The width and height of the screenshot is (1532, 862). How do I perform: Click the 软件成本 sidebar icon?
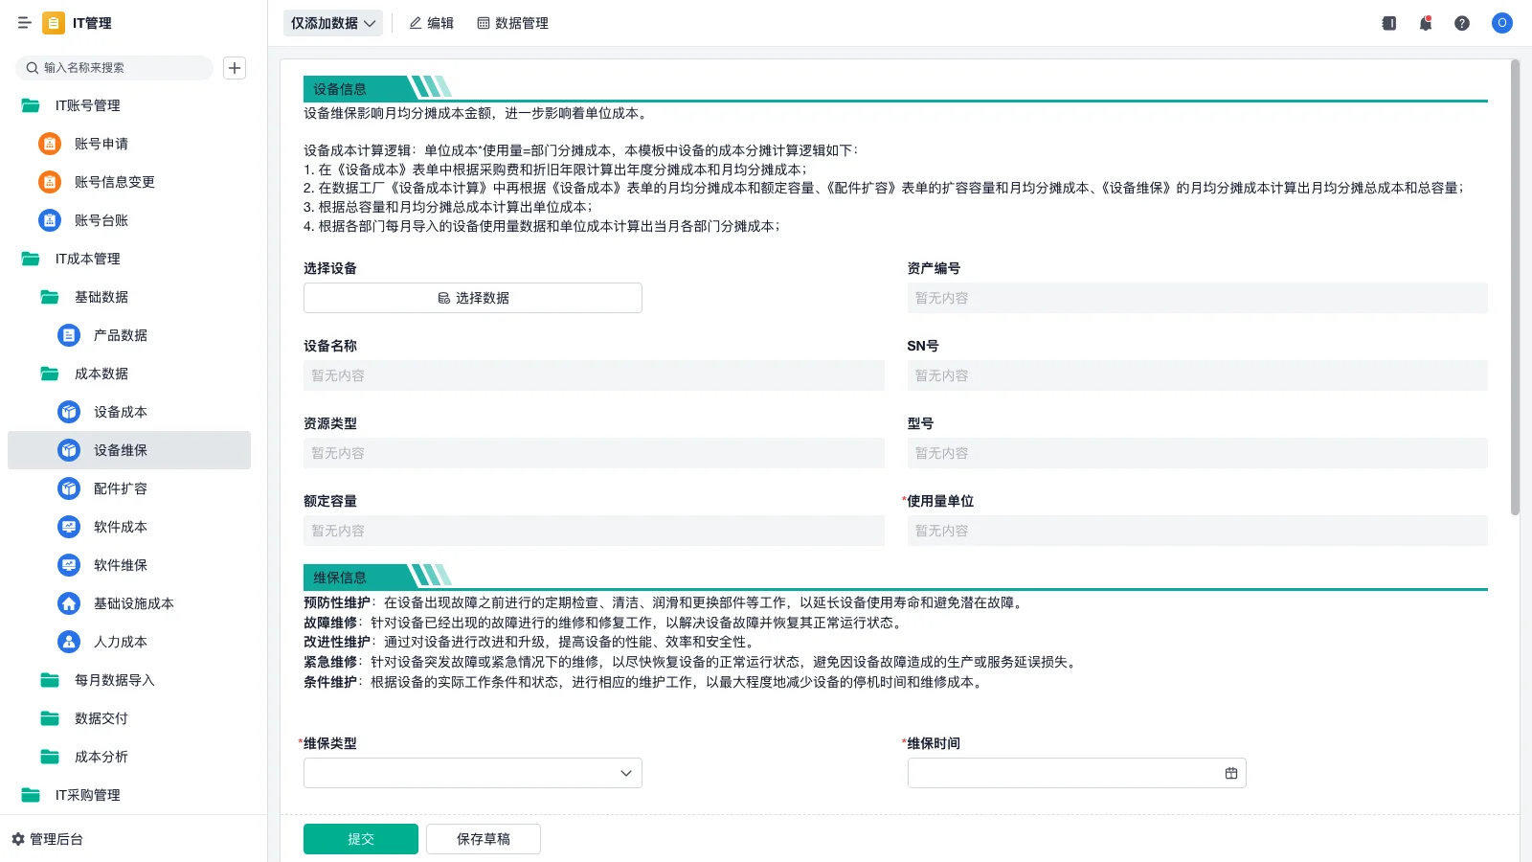click(68, 527)
